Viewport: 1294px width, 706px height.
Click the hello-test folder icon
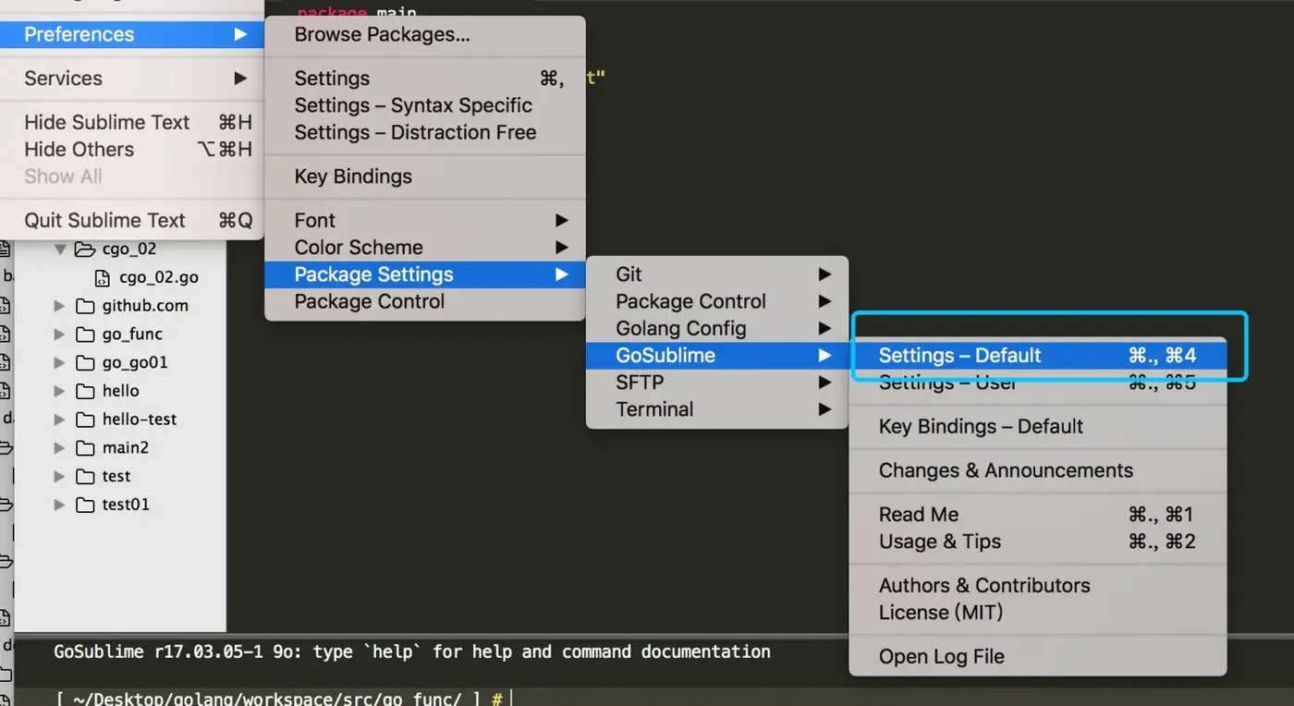[85, 420]
